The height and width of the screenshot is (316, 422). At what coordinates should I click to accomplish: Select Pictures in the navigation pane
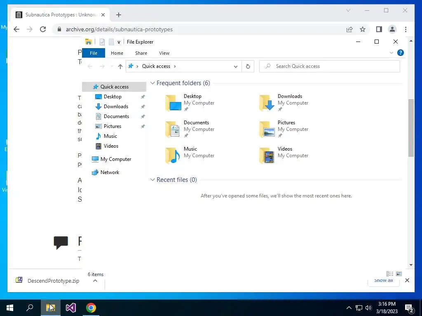(112, 126)
